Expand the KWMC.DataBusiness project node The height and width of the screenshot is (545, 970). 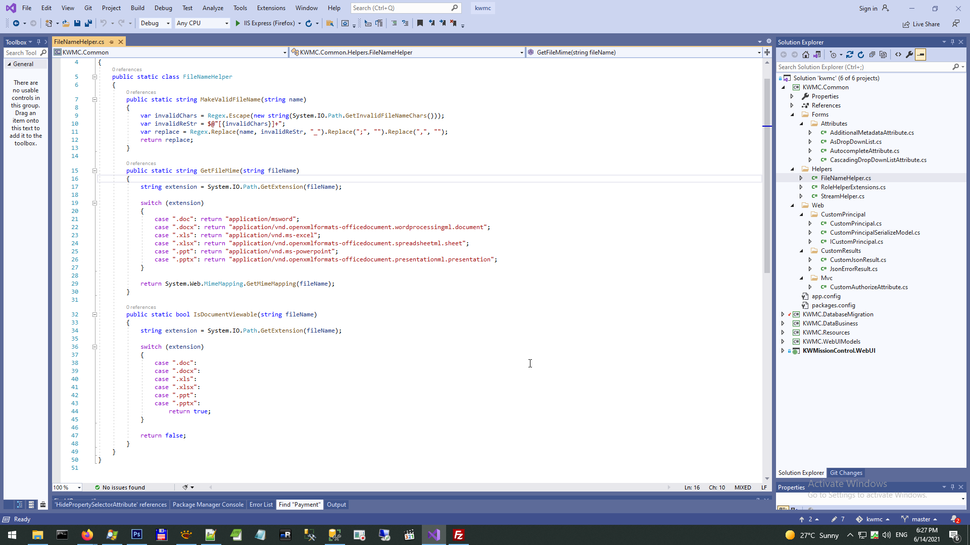783,323
